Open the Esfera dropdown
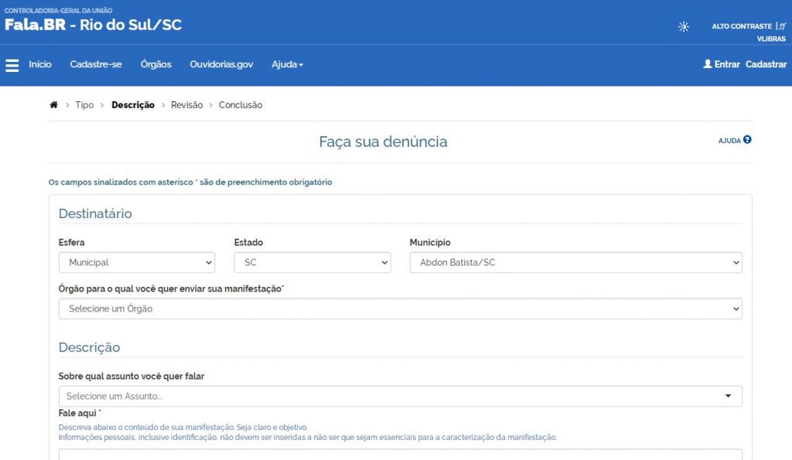The height and width of the screenshot is (460, 792). 137,263
